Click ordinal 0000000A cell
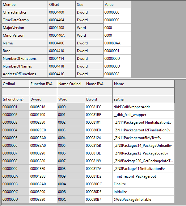The height and width of the screenshot is (206, 186). coord(15,176)
